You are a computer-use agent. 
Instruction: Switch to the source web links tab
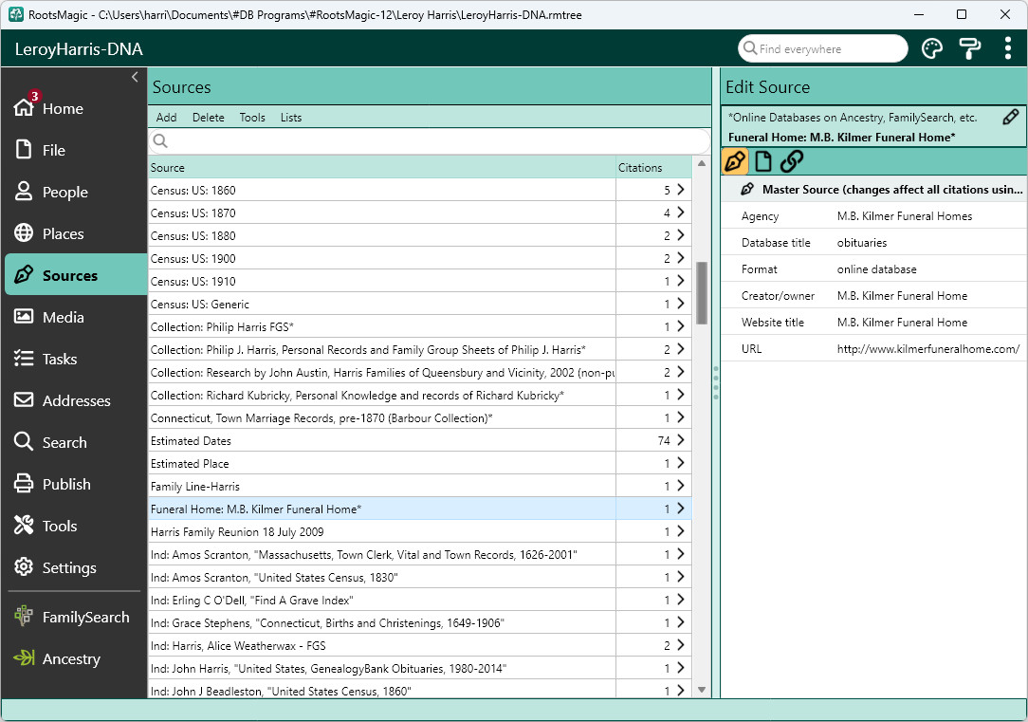[792, 161]
